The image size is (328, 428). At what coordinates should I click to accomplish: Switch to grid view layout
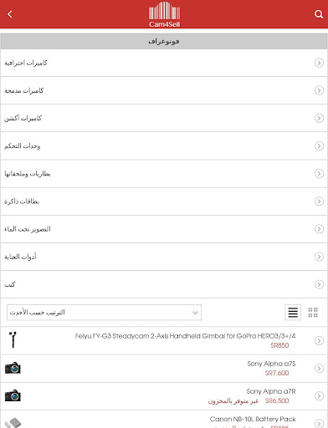[313, 313]
